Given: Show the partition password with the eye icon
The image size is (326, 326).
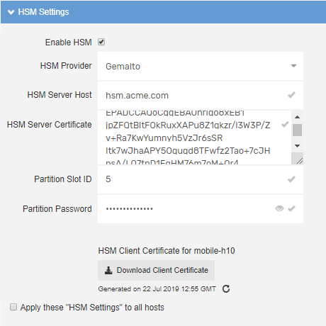Looking at the screenshot, I should click(279, 208).
